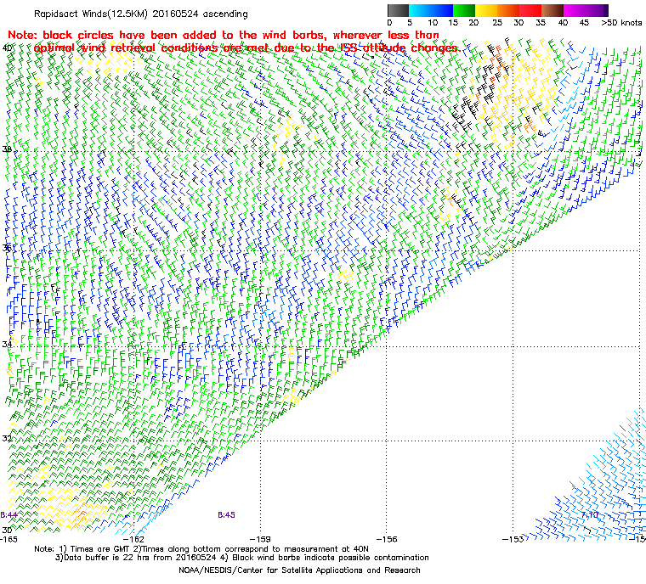
Task: Click the 8:44 time stamp label
Action: pos(8,515)
